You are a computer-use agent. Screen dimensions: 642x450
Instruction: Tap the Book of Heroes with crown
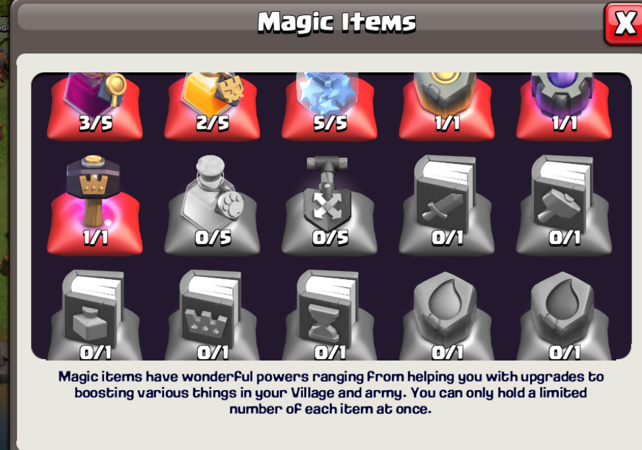tap(212, 315)
